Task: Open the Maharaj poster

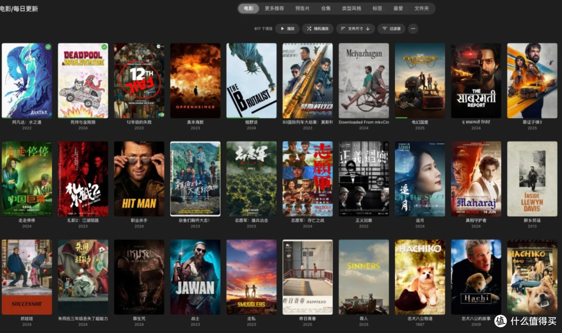Action: click(x=476, y=179)
